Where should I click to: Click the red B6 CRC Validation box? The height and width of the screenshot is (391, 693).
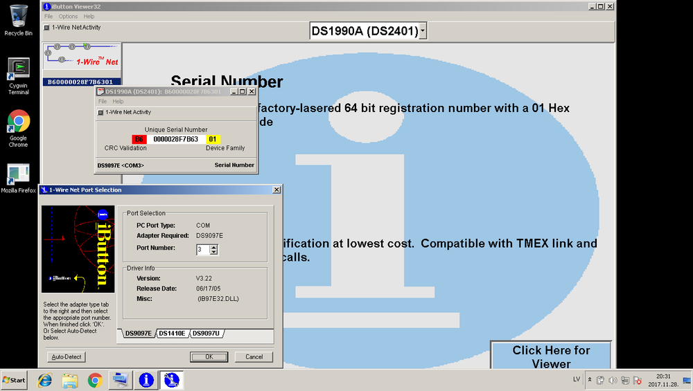tap(139, 139)
